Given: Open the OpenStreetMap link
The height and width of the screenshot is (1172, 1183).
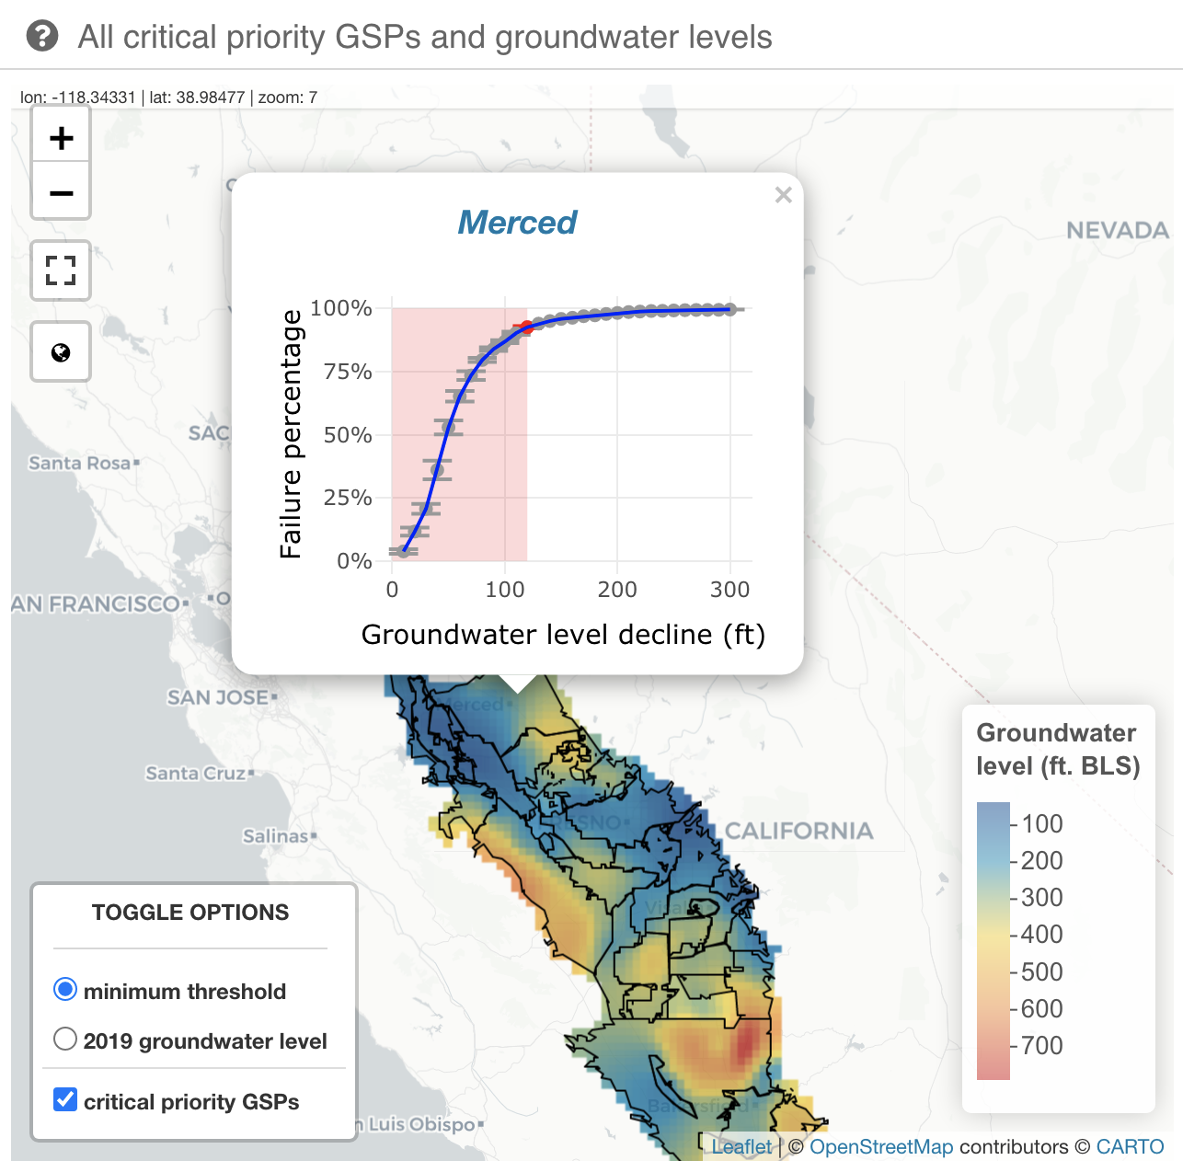Looking at the screenshot, I should pyautogui.click(x=880, y=1147).
